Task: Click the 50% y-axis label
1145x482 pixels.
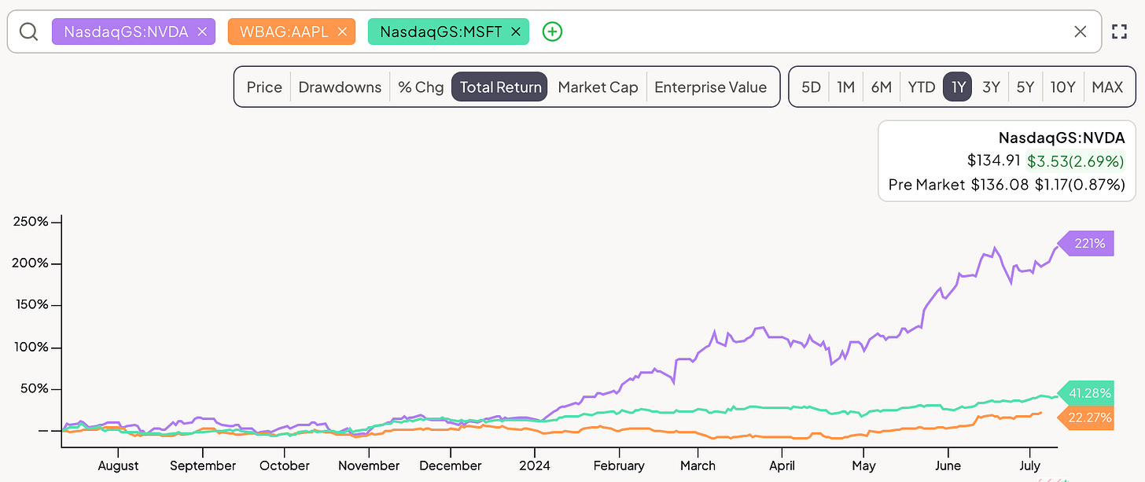Action: pyautogui.click(x=35, y=388)
